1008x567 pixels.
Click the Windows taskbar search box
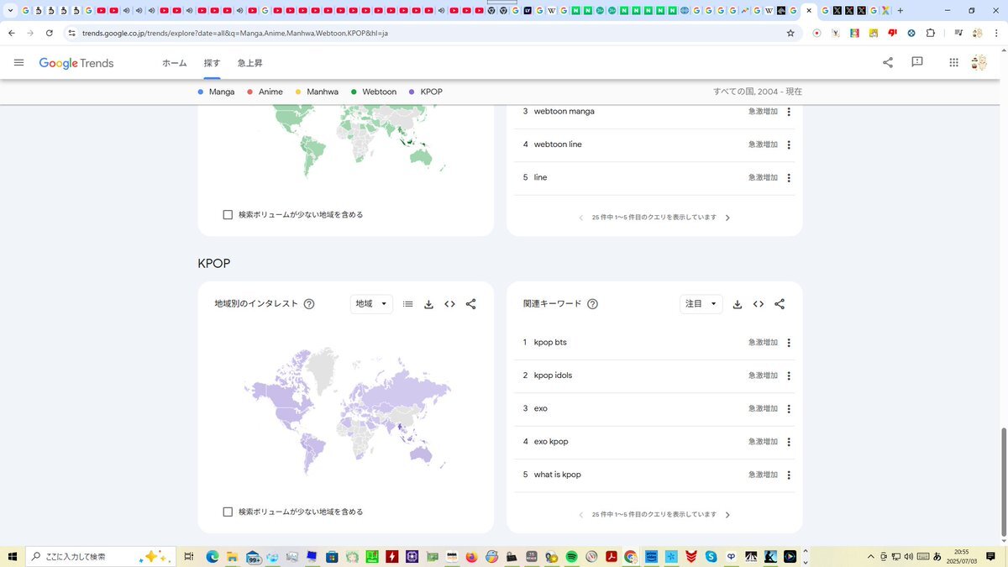coord(101,556)
